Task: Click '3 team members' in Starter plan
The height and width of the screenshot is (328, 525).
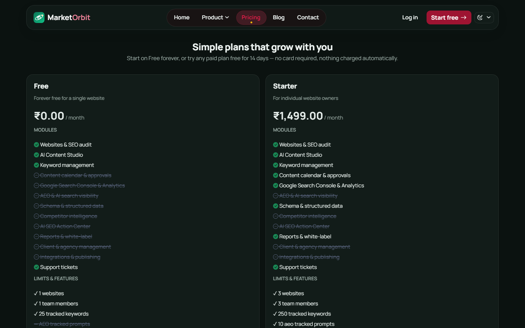Action: tap(298, 304)
